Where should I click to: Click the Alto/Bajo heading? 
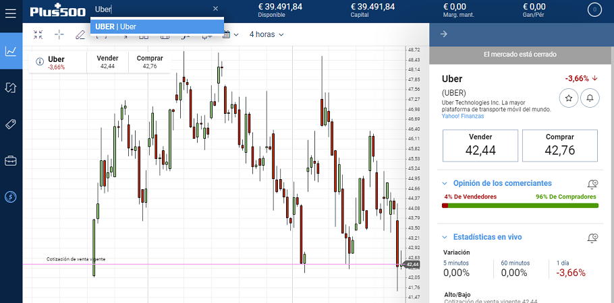click(457, 294)
